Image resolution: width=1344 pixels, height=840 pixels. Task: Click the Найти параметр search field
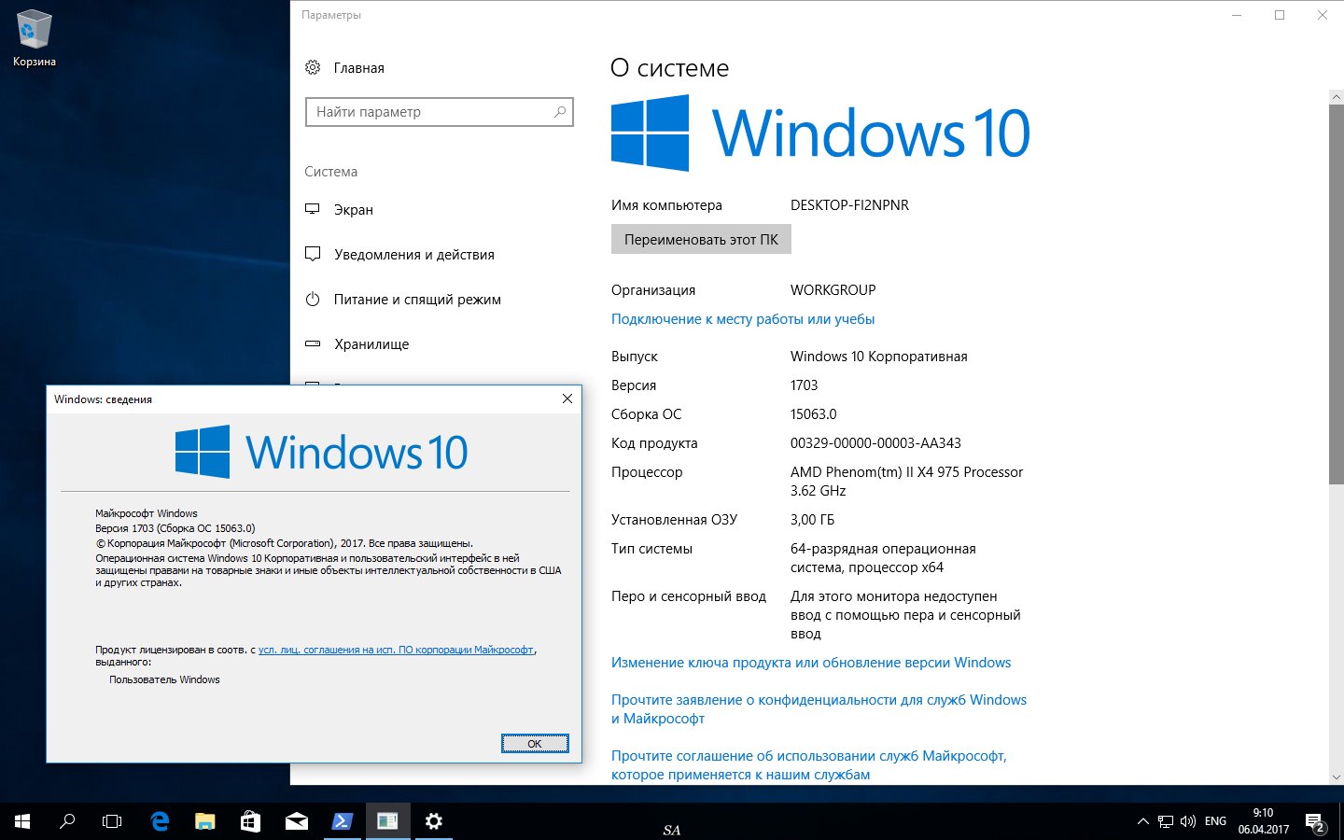tap(439, 112)
